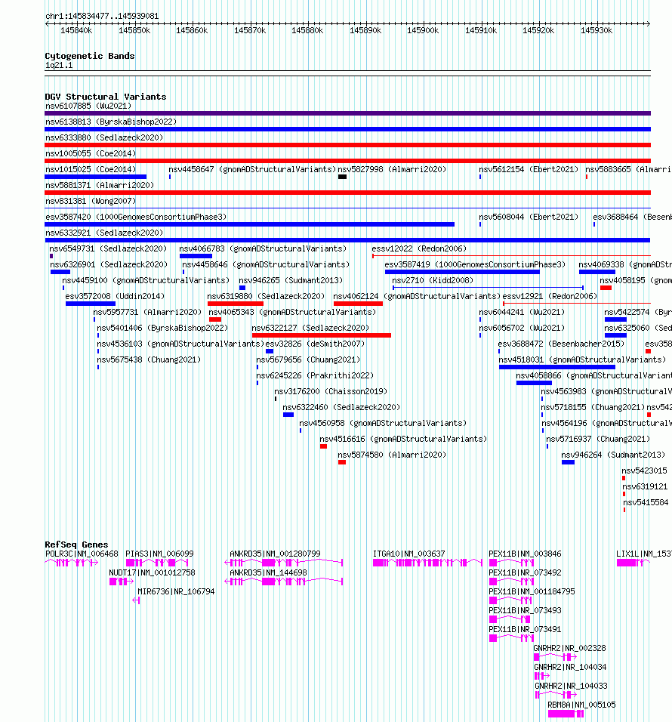Click the nsv6333880 (Sedlazeck2020) label

point(104,137)
